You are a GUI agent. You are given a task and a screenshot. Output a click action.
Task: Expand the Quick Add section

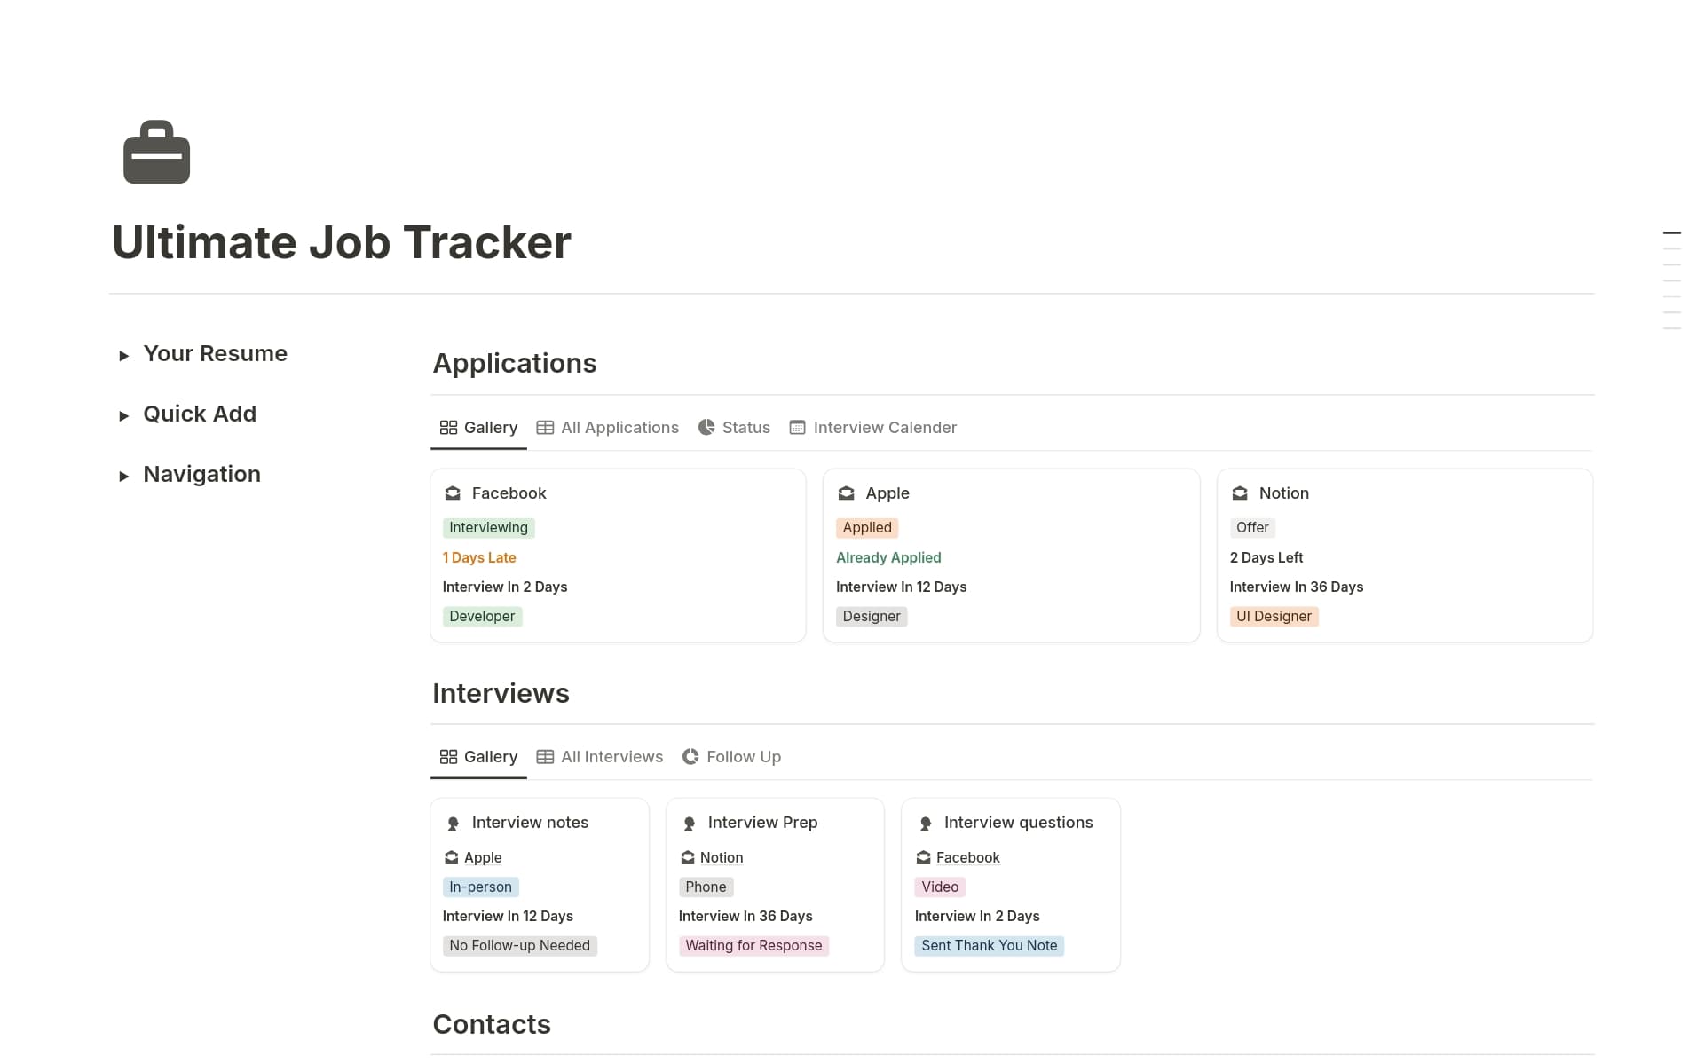124,414
